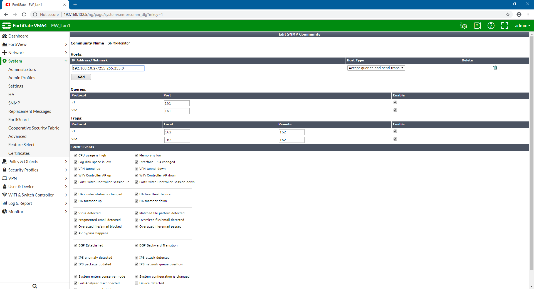This screenshot has height=289, width=534.
Task: Click the User & Device person icon
Action: (x=4, y=186)
